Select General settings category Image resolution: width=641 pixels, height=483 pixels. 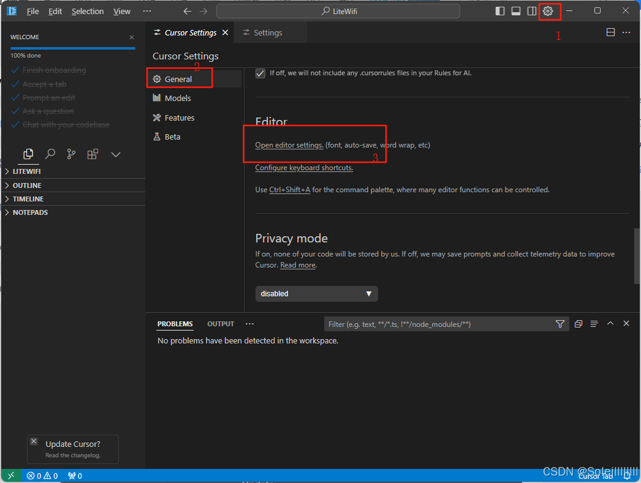point(194,79)
